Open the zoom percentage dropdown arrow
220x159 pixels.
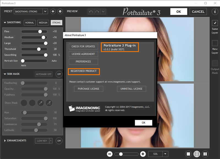click(x=165, y=154)
